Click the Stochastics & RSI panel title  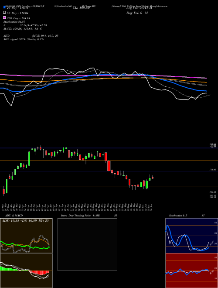[187, 216]
